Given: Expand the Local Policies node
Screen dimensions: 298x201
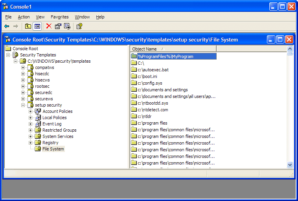Looking at the screenshot, I should coord(30,118).
